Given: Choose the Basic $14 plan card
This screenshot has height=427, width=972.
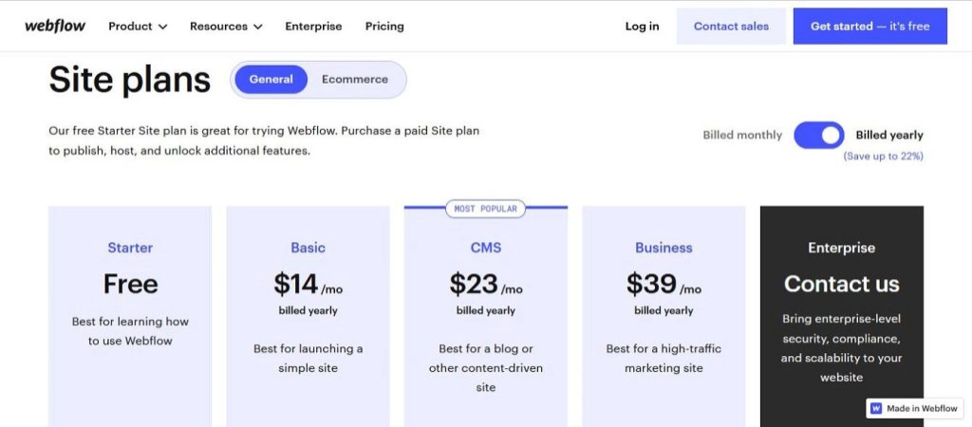Looking at the screenshot, I should pos(308,316).
